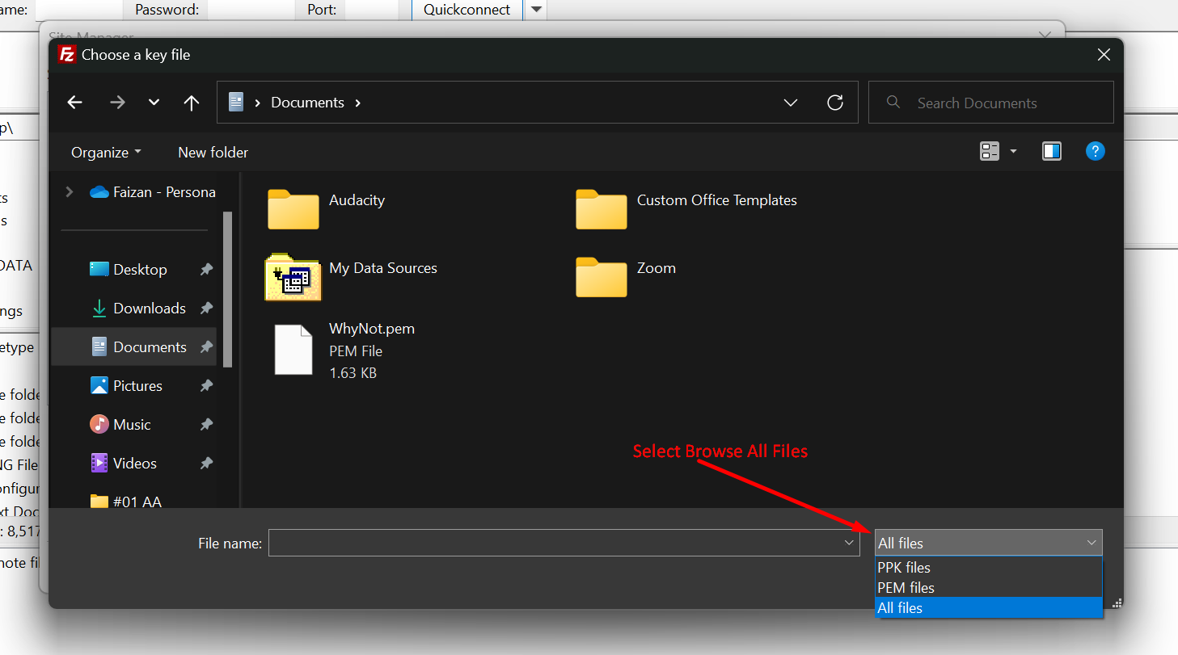Click the Port field in FileZilla
This screenshot has height=655, width=1178.
372,10
